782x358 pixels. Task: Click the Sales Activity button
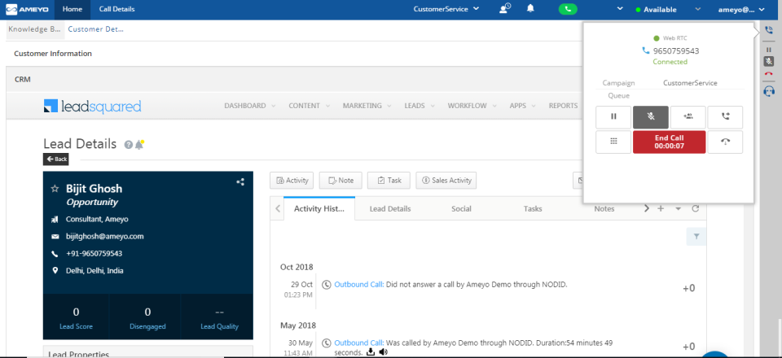446,181
